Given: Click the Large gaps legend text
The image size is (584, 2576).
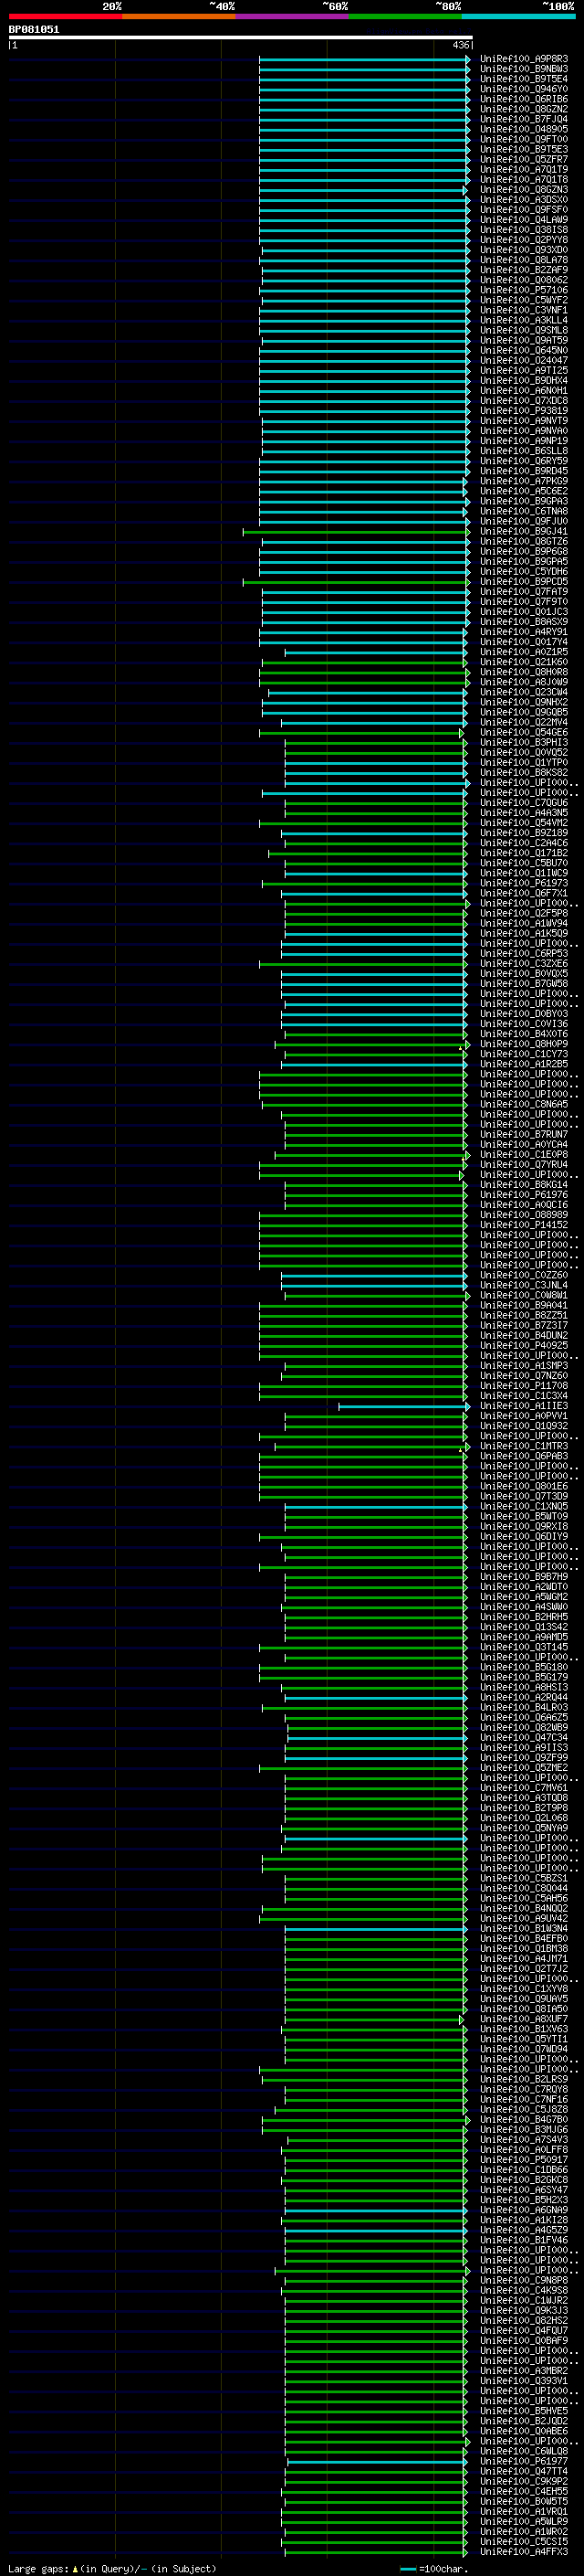Looking at the screenshot, I should (112, 2569).
